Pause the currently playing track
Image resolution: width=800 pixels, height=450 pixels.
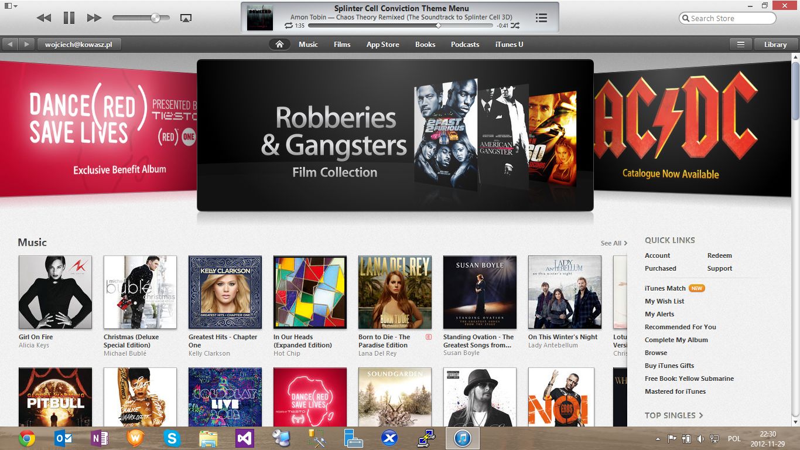(69, 18)
